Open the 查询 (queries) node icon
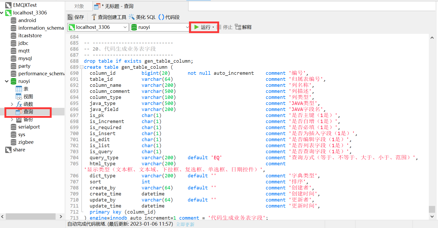The width and height of the screenshot is (438, 228). click(19, 112)
